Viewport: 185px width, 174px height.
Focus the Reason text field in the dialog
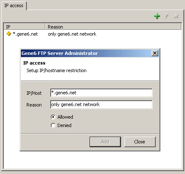(101, 104)
